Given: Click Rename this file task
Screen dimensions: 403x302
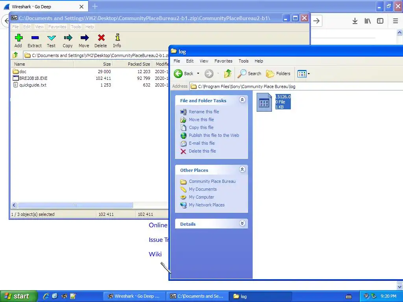Looking at the screenshot, I should point(204,112).
